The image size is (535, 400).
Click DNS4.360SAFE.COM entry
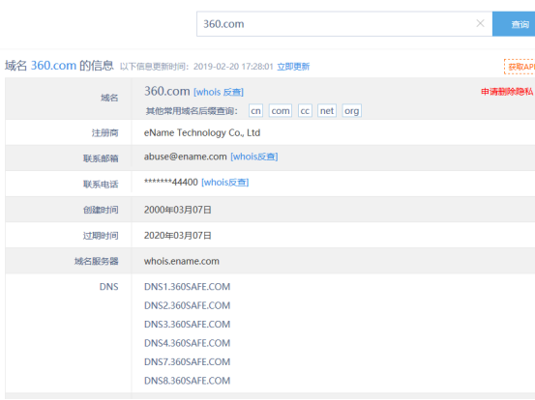click(x=188, y=343)
